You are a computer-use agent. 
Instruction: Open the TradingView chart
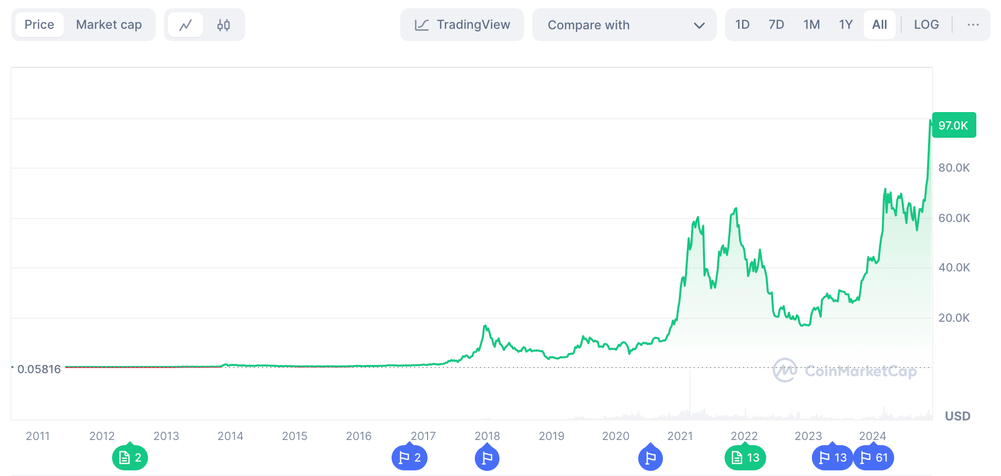tap(462, 25)
